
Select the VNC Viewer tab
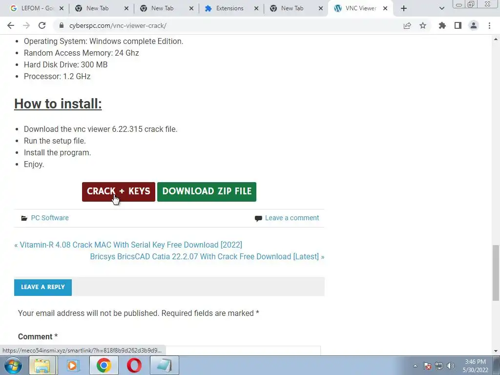click(360, 8)
